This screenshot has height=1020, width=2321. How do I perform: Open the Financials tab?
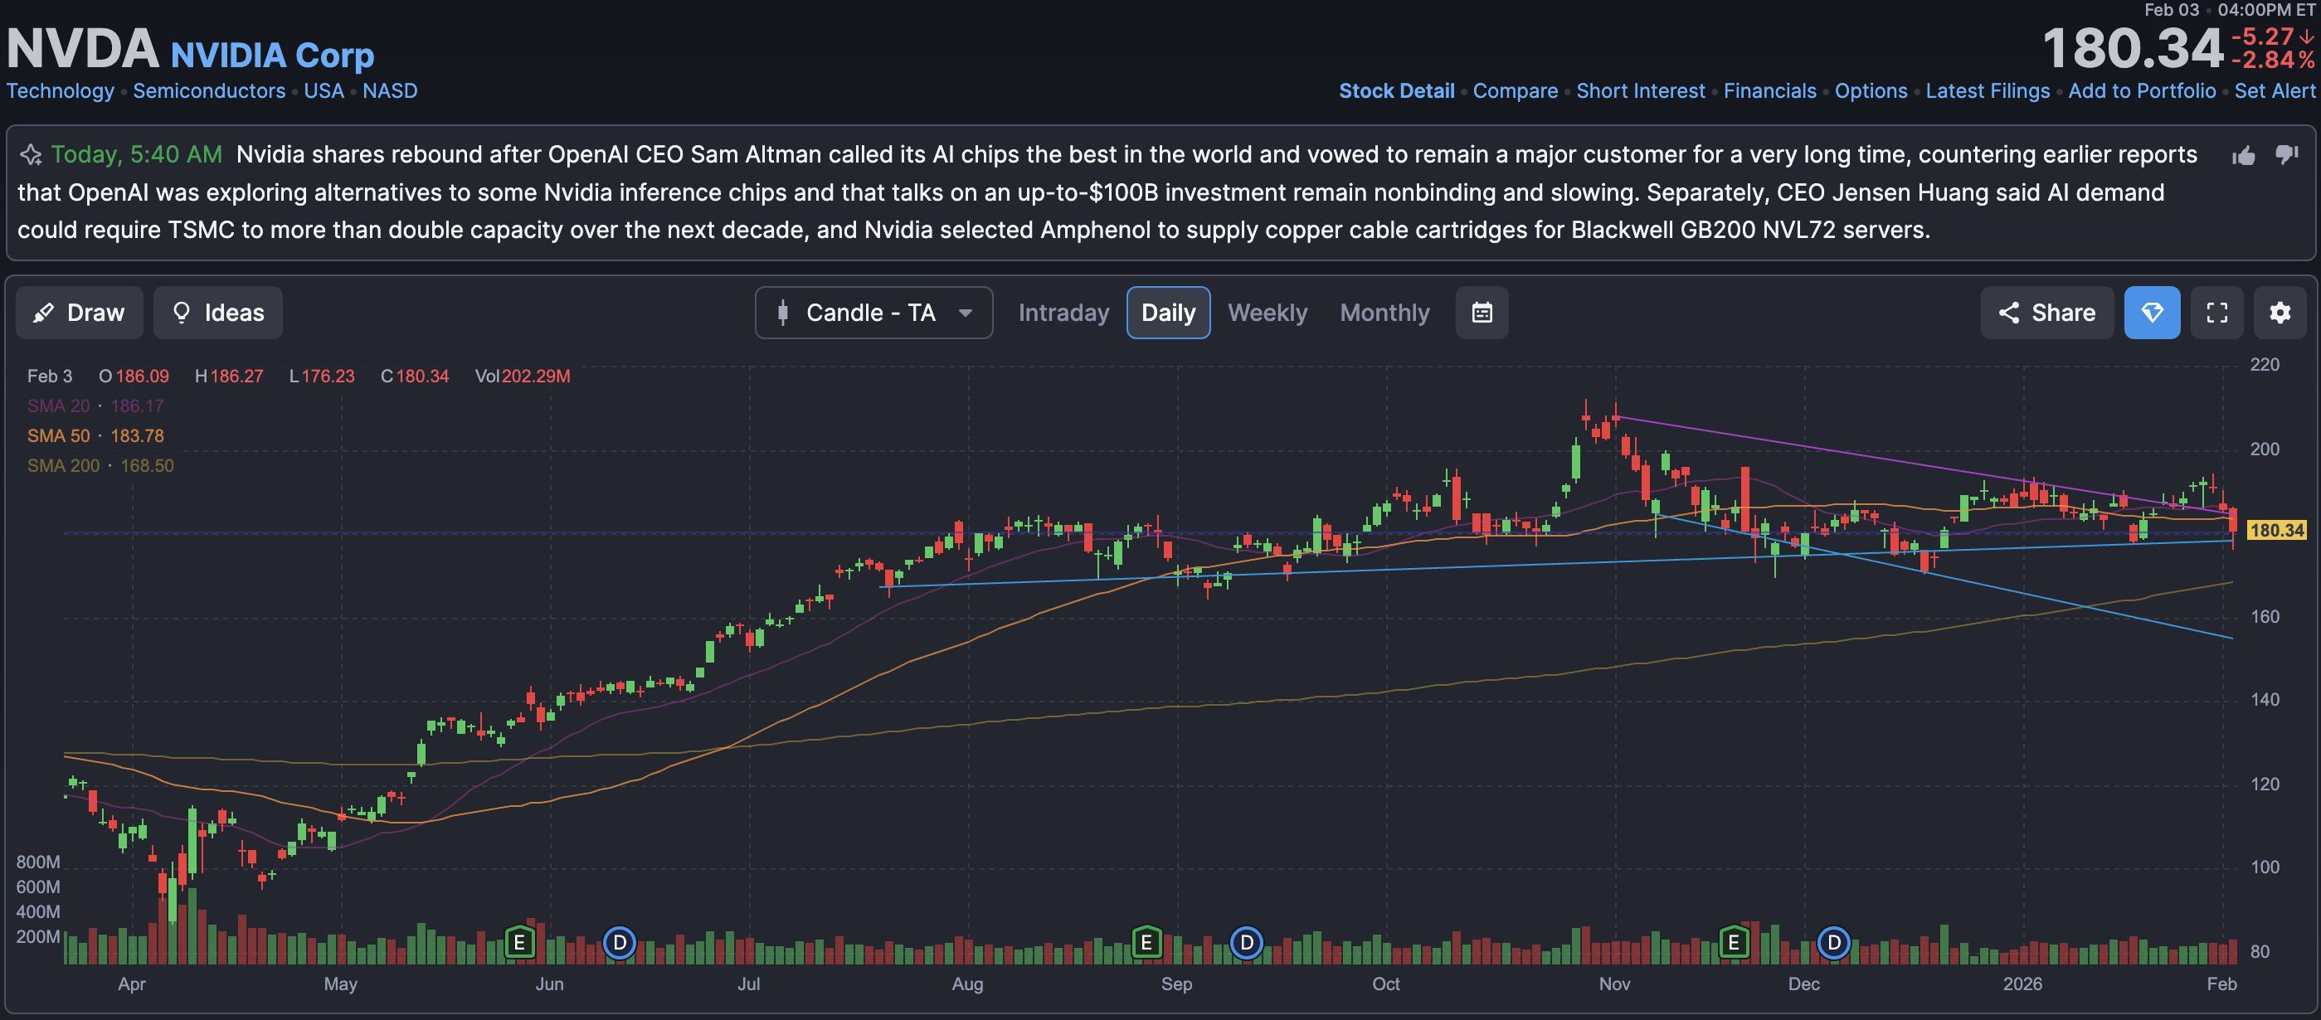(1769, 91)
